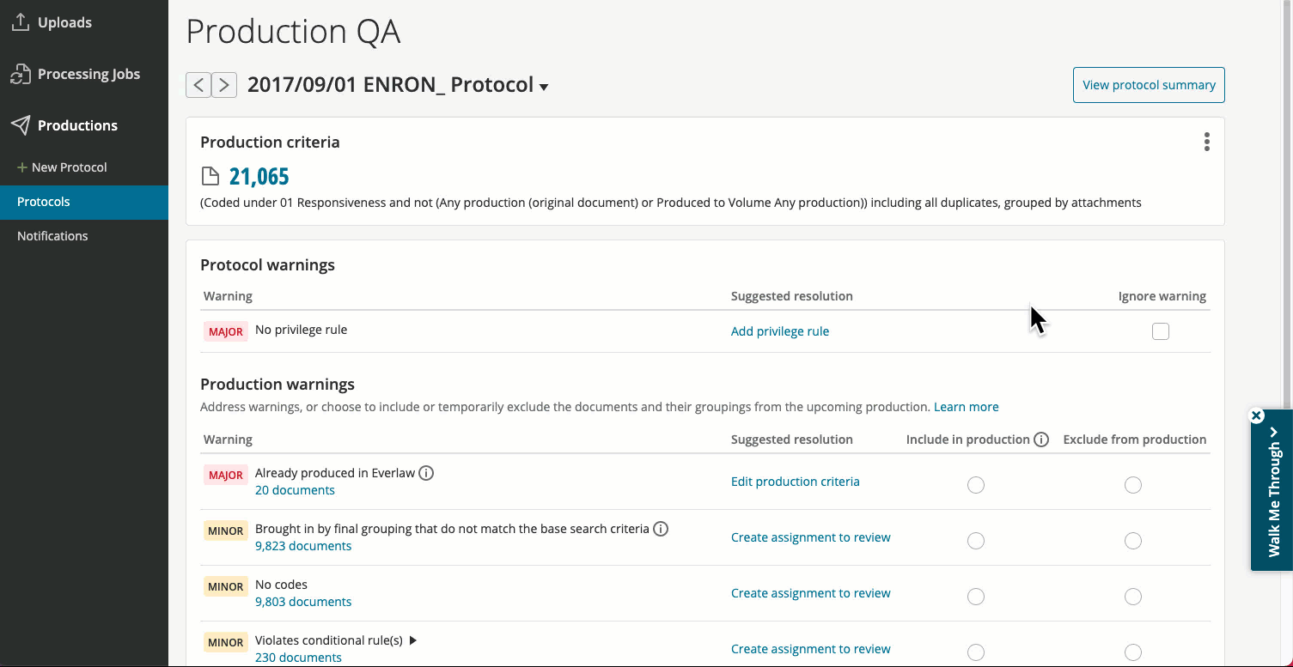Click info icon next to Include in production
Screen dimensions: 1293x667
tap(1041, 440)
